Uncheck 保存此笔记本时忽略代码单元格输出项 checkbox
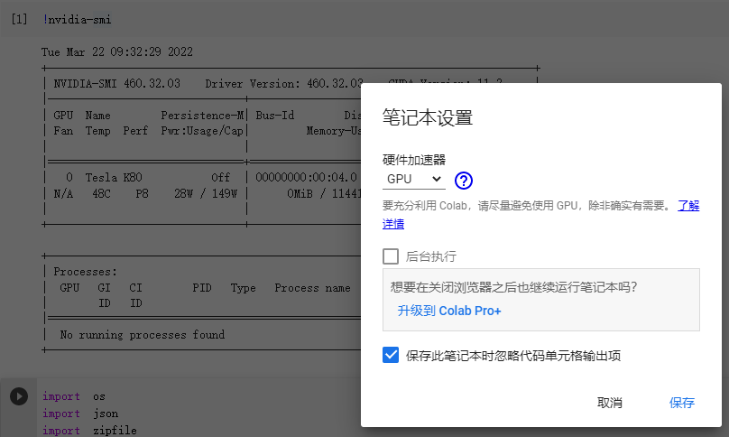This screenshot has width=729, height=437. (x=391, y=356)
